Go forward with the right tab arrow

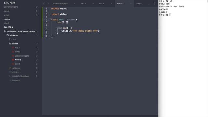(48, 3)
